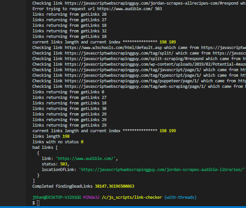Select the line 'links returning from getLinks 0'
Screen dimensions: 246x208
68,92
